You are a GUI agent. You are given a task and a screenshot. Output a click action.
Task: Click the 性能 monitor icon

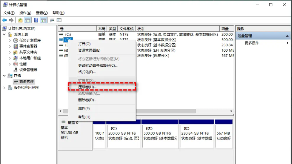(16, 64)
